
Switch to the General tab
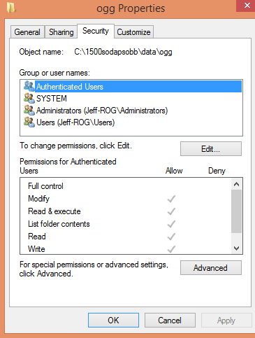point(27,32)
